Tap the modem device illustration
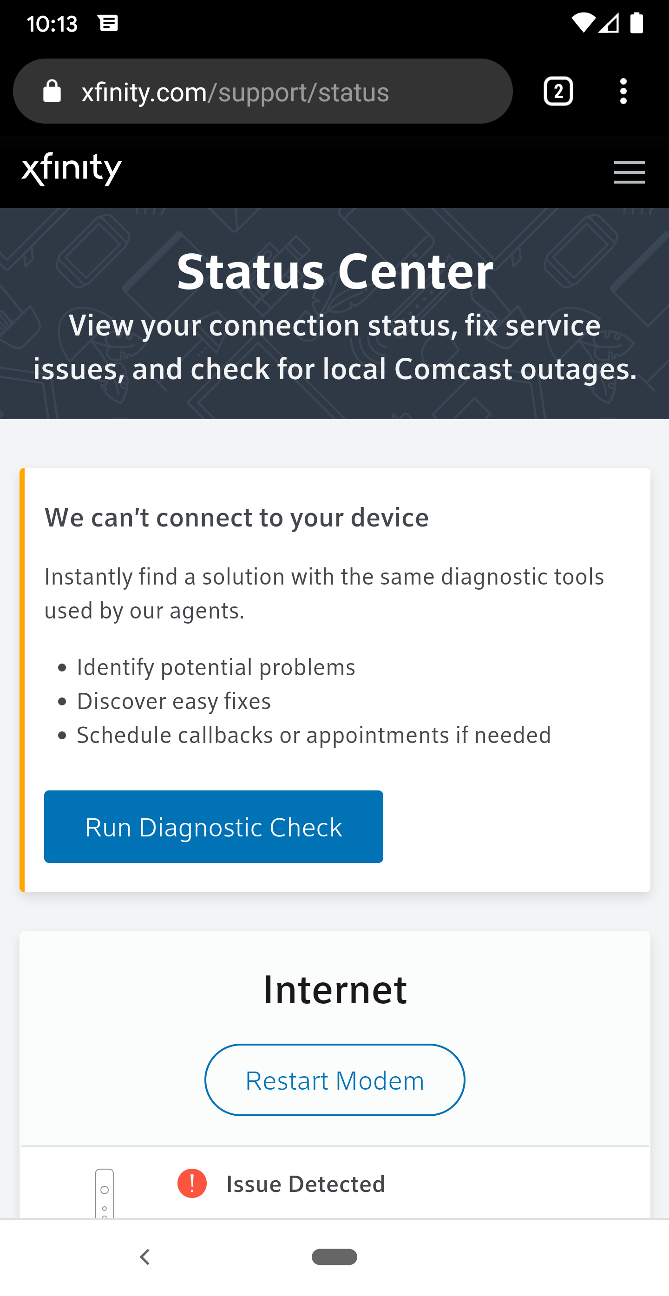The width and height of the screenshot is (669, 1296). (105, 1193)
